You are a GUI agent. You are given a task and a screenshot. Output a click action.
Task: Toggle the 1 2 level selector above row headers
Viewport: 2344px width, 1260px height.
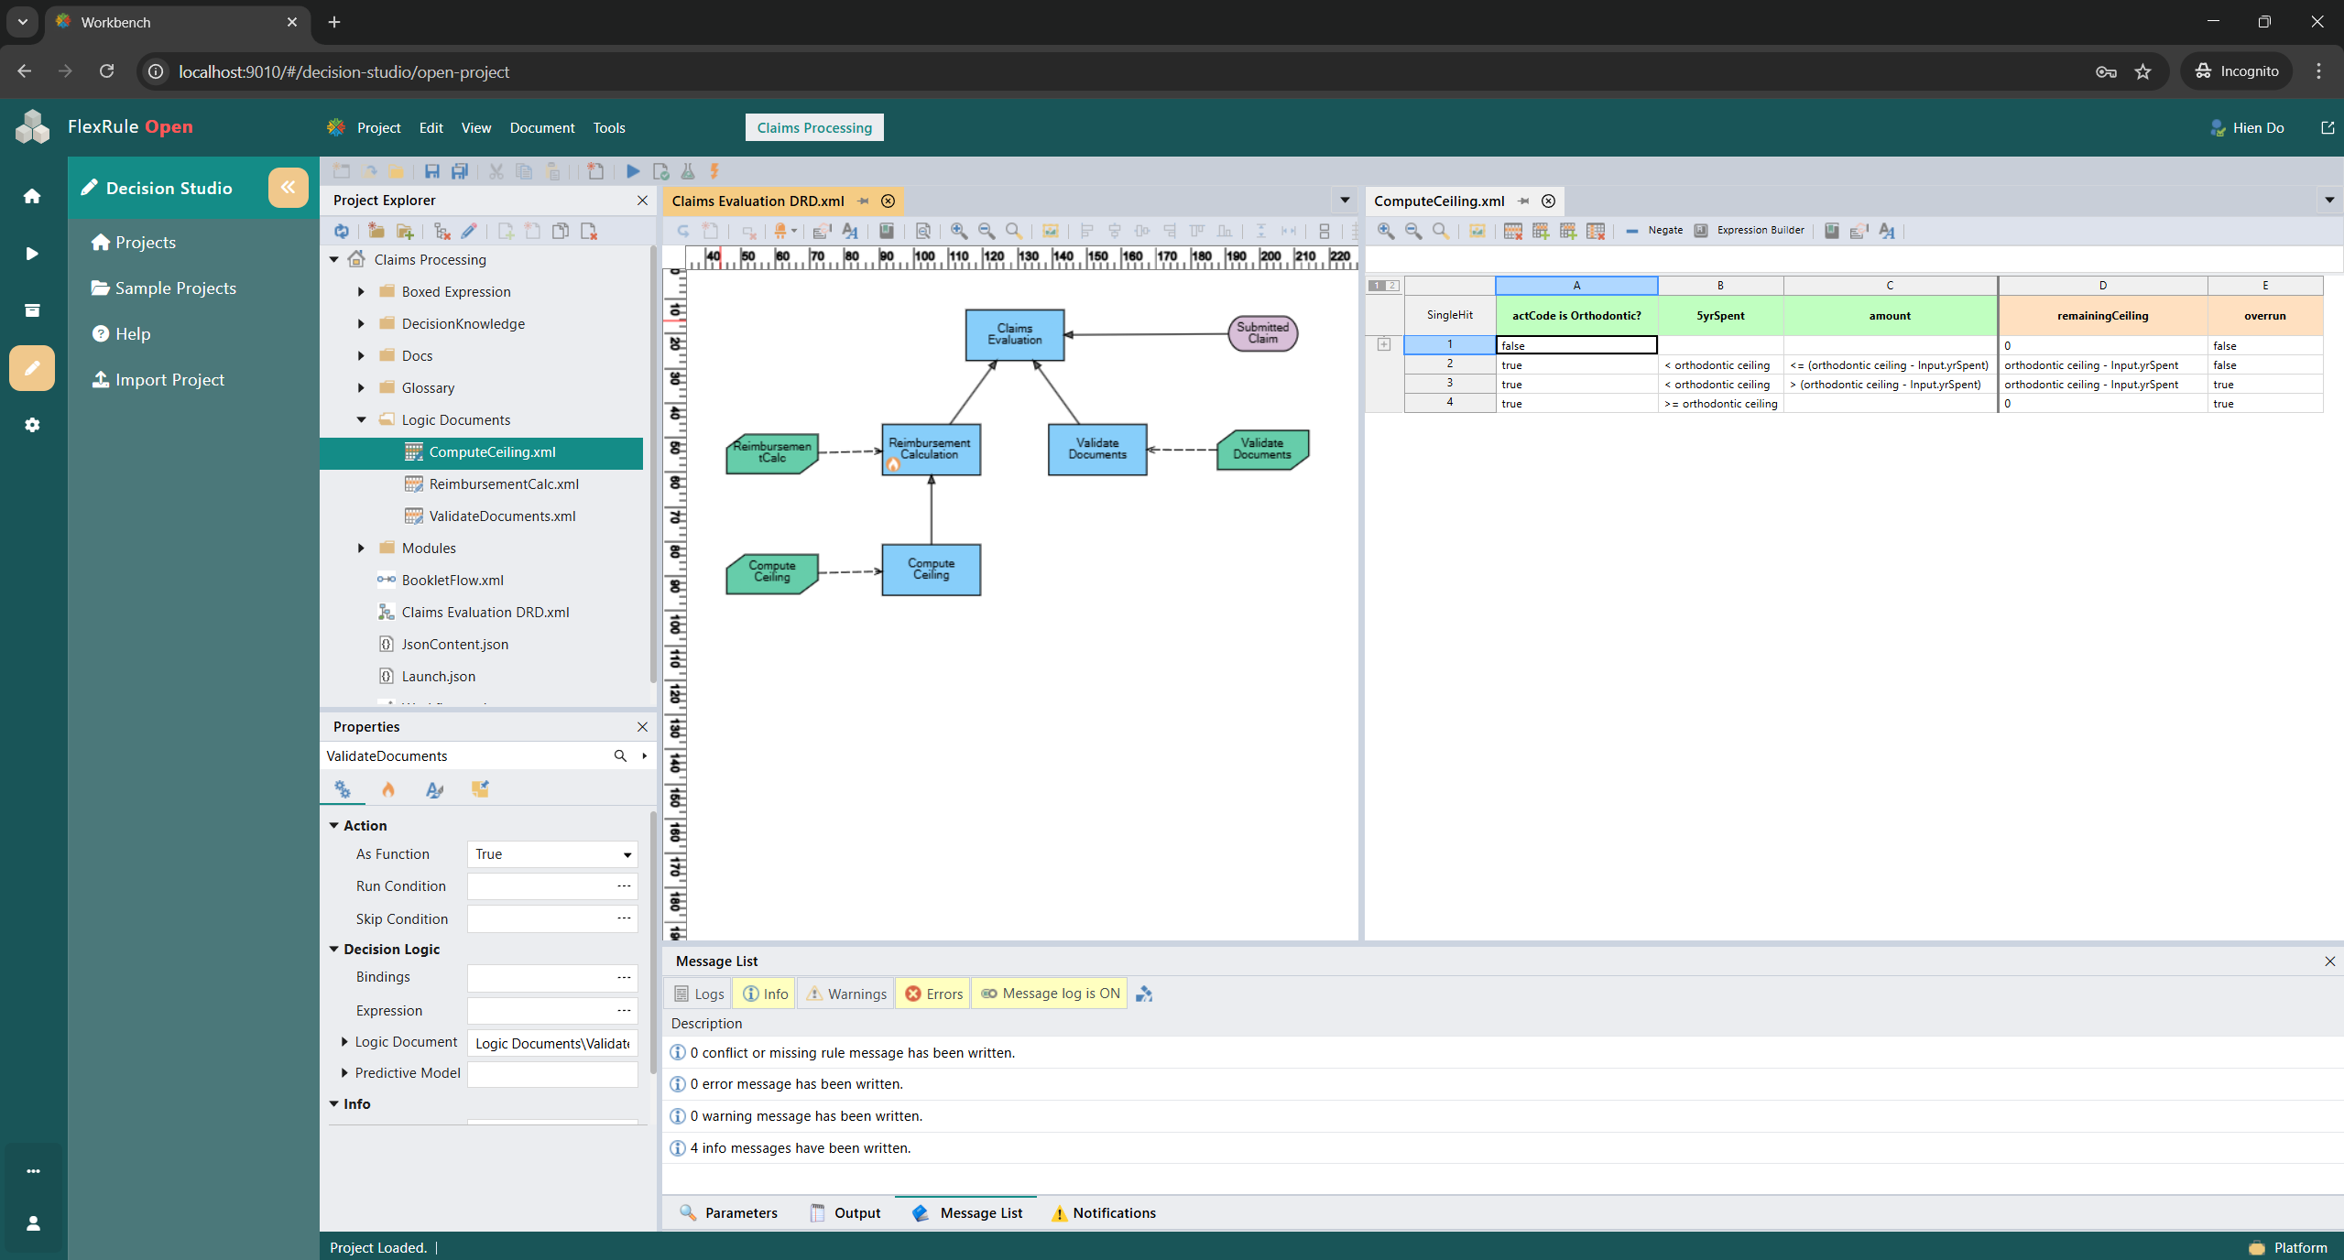tap(1384, 286)
